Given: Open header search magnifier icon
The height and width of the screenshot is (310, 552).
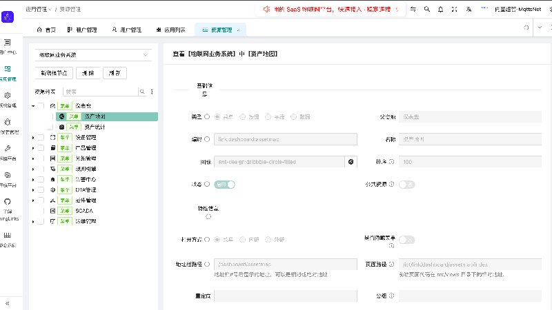Looking at the screenshot, I should [427, 9].
